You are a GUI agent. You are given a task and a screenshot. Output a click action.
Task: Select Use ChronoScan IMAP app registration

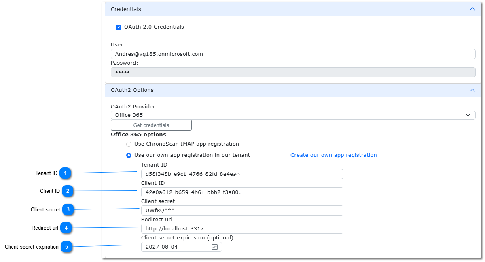click(129, 144)
